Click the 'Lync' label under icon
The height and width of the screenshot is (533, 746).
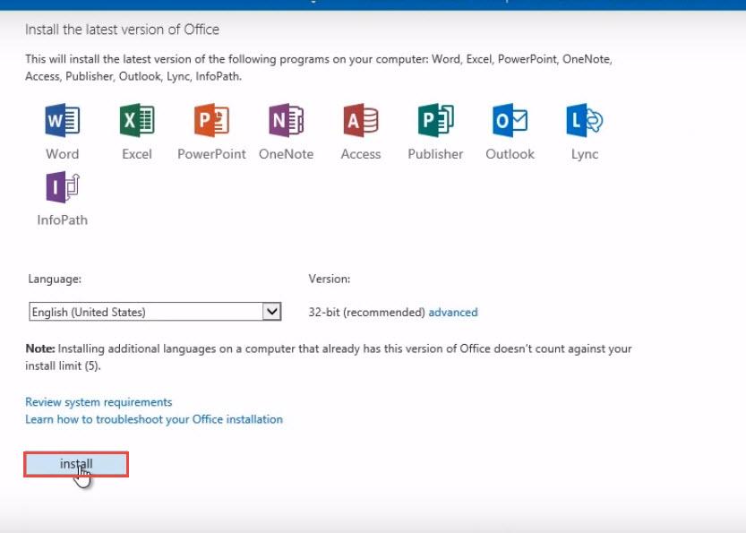[x=585, y=155]
